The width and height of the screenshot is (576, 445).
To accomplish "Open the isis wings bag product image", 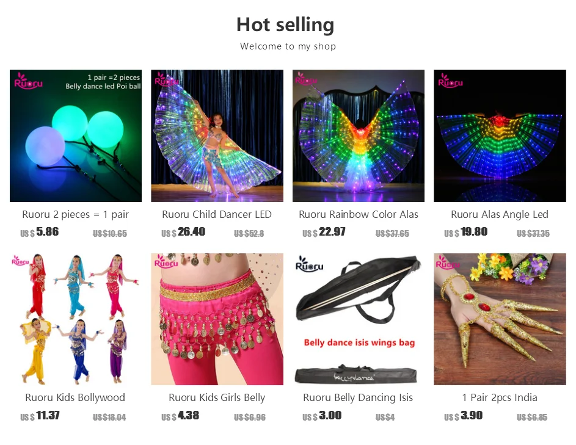I will 359,319.
